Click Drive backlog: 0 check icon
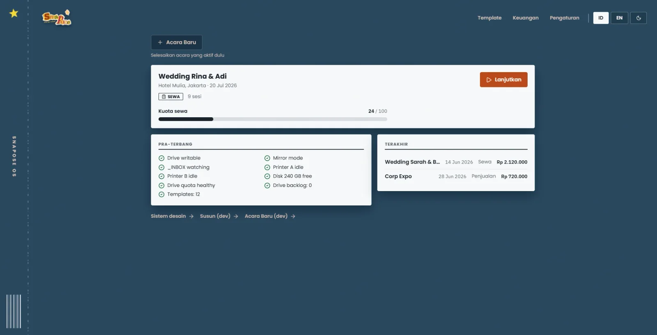The width and height of the screenshot is (657, 335). tap(267, 185)
